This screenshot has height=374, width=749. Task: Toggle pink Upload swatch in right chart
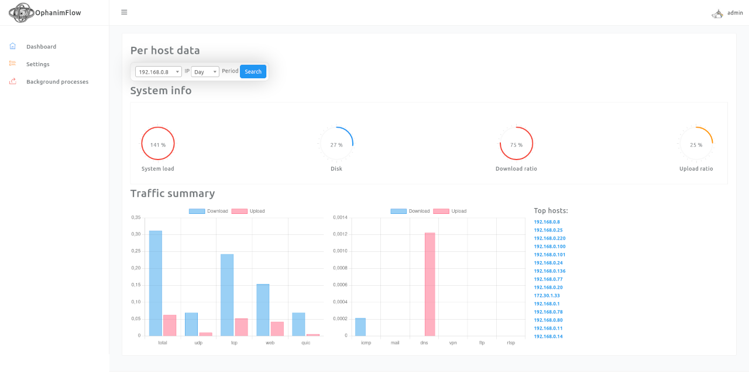pos(441,211)
